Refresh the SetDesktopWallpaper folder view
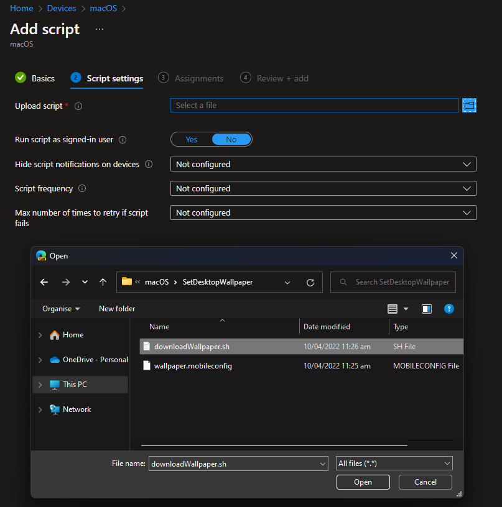 (310, 282)
